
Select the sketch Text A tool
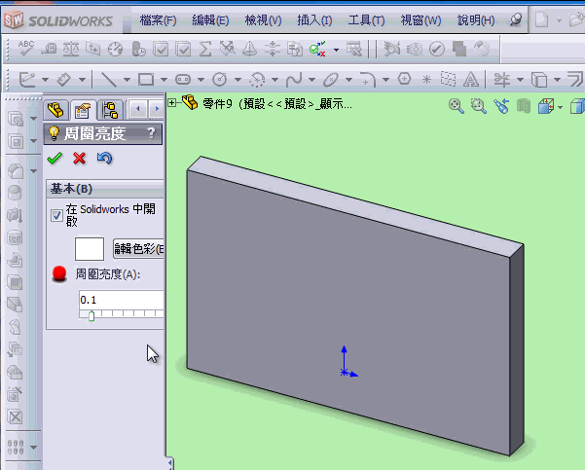point(471,80)
